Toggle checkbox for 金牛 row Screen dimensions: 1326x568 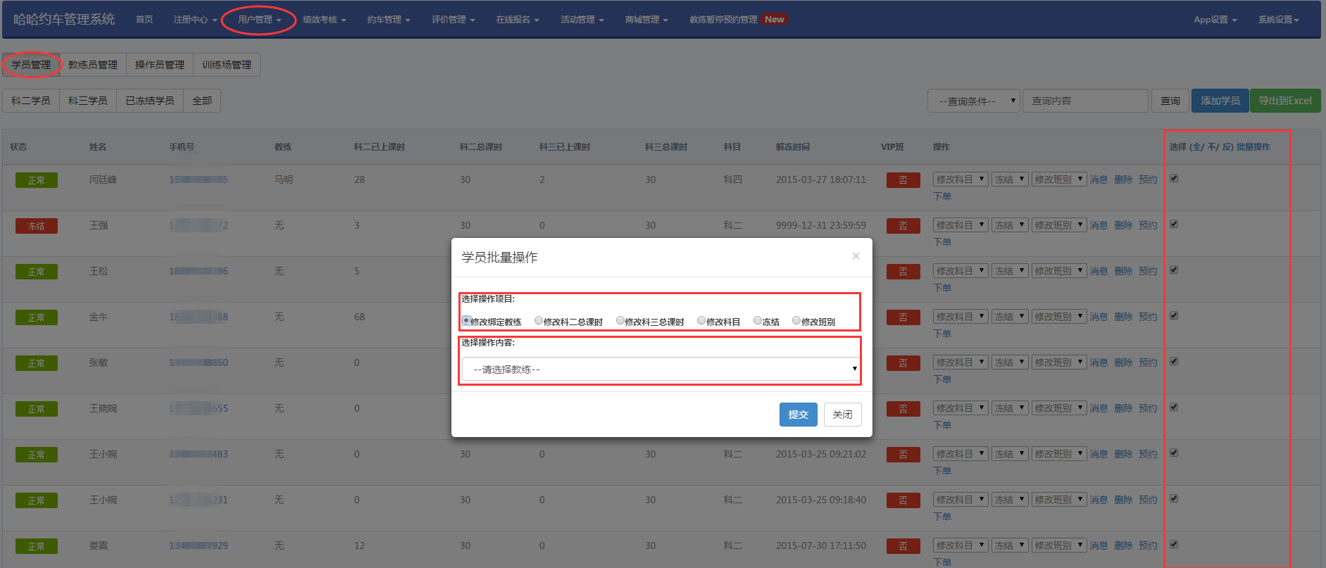point(1174,316)
